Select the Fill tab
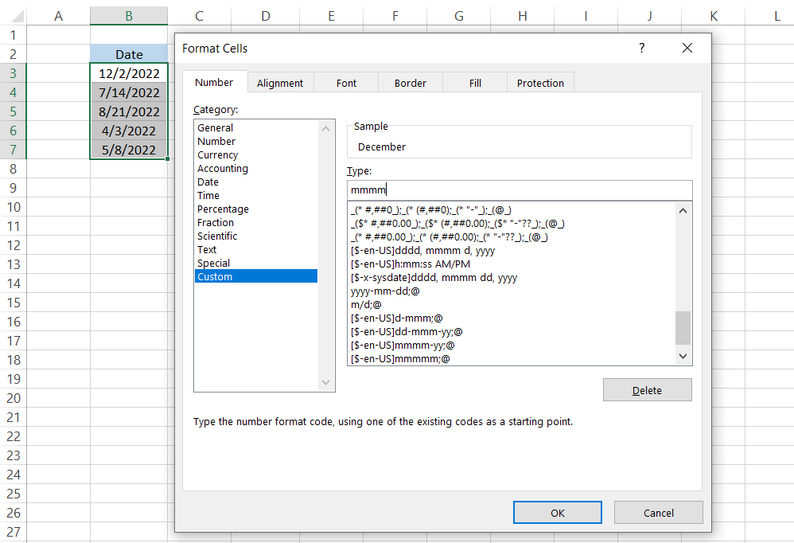Screen dimensions: 794x543 coord(475,83)
